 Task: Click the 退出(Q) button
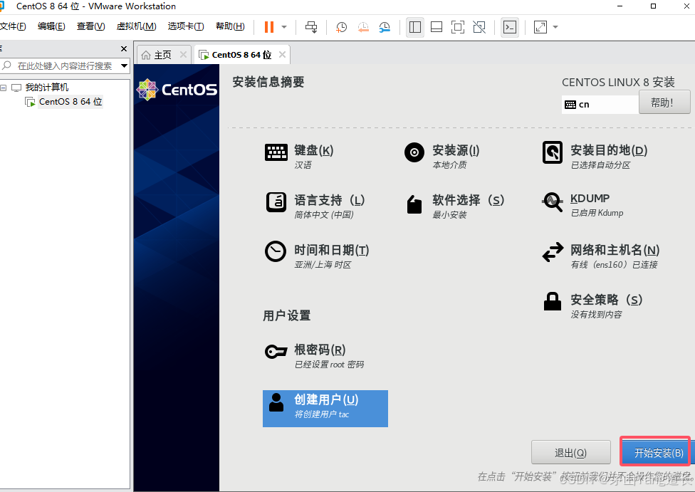tap(571, 453)
